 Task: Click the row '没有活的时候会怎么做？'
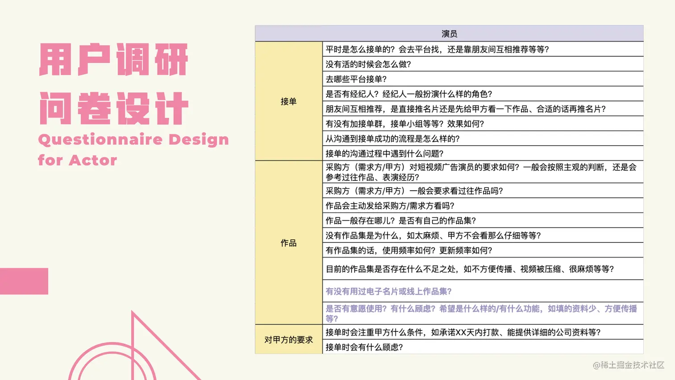[x=483, y=64]
